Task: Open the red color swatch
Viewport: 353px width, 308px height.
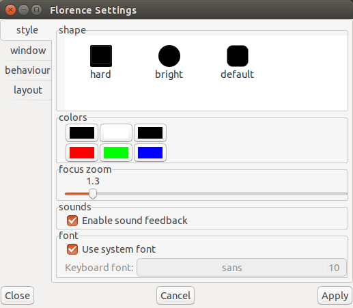Action: coord(82,152)
